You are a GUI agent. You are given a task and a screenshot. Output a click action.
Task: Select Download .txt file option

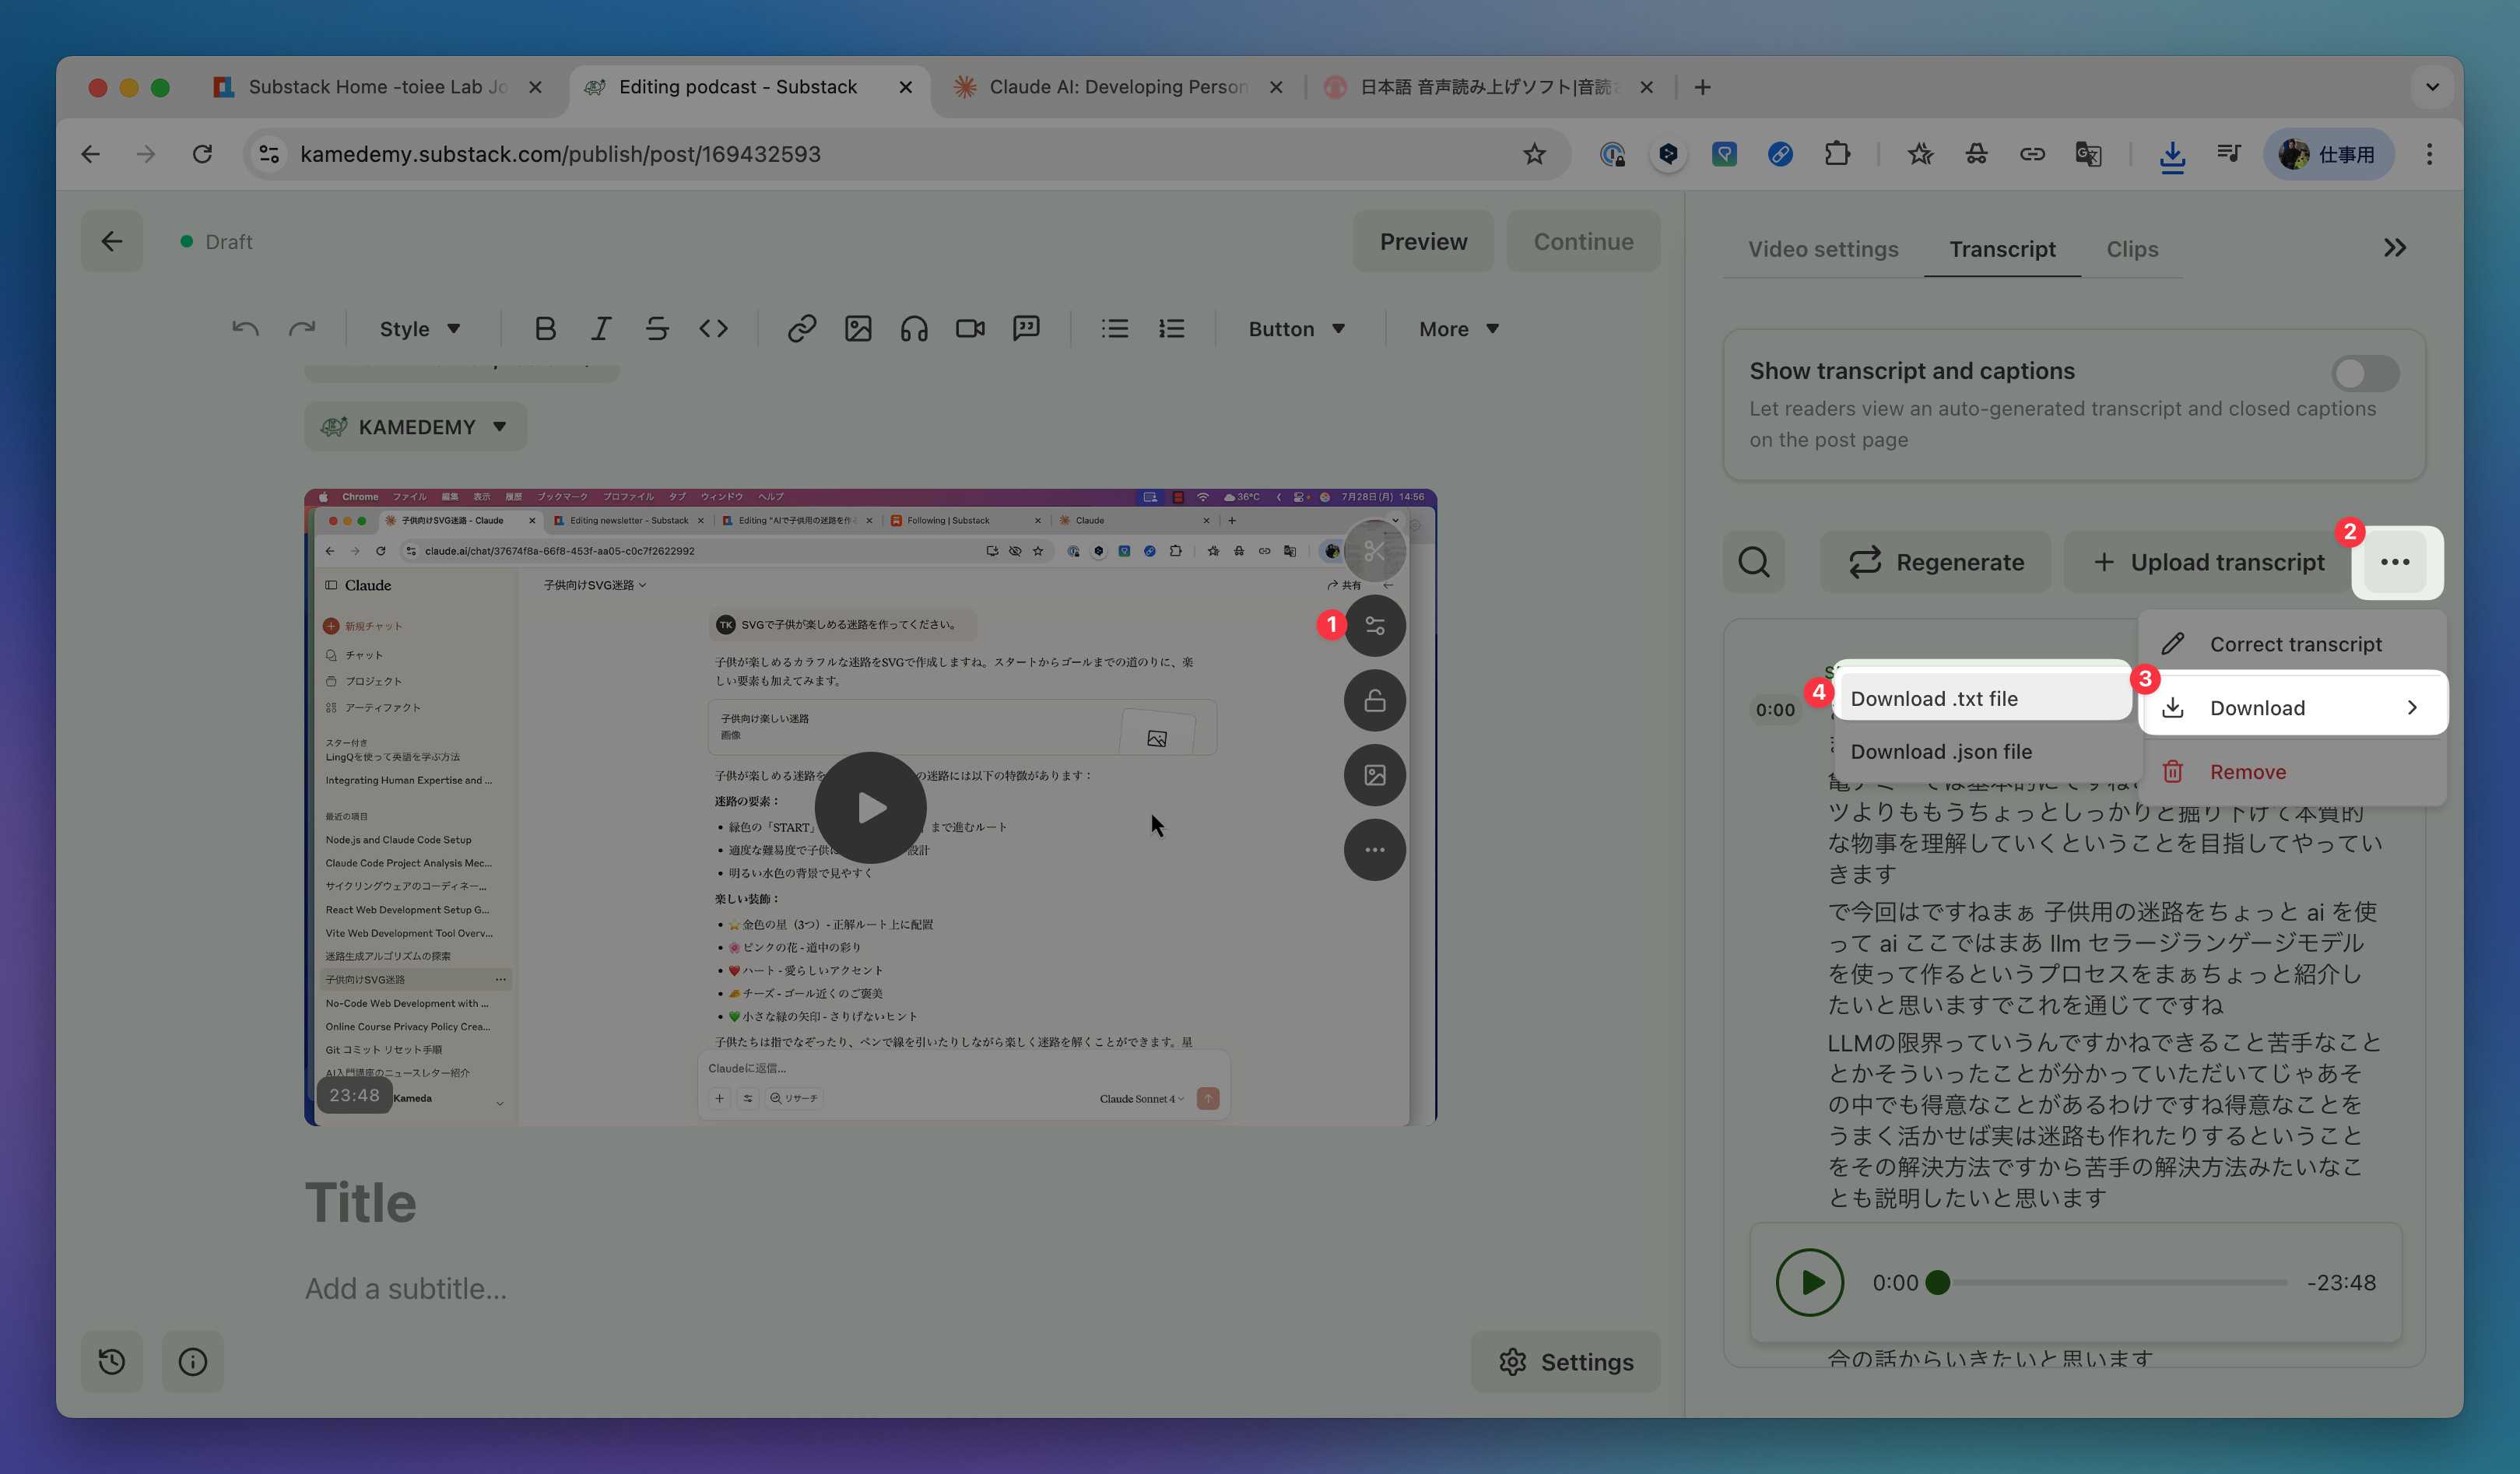(x=1934, y=698)
